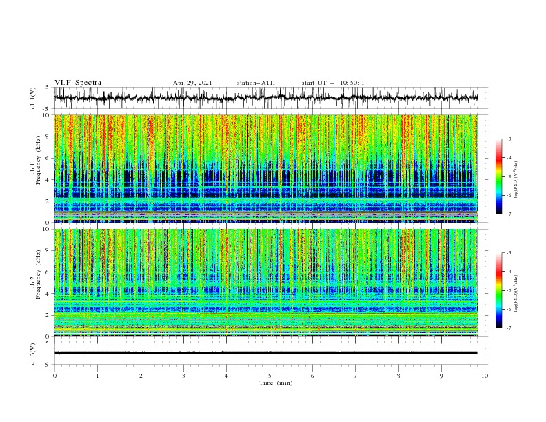Click the ch.1 colorbar log(PSD) label
This screenshot has height=422, width=546.
pos(516,180)
